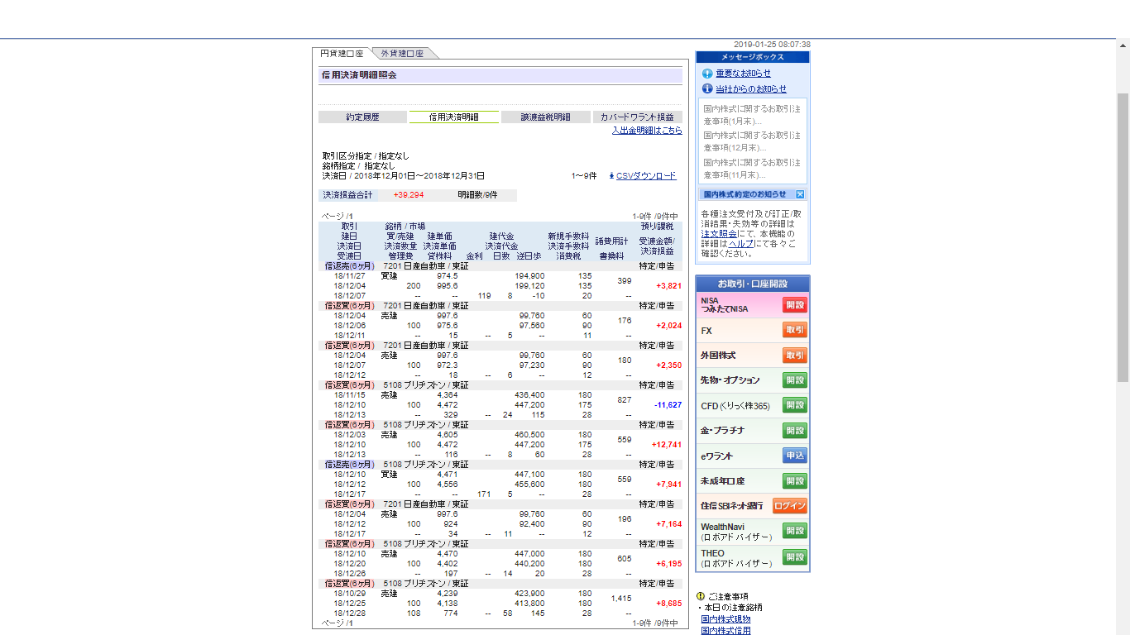
Task: Open the 約定履歴 tab
Action: [x=362, y=117]
